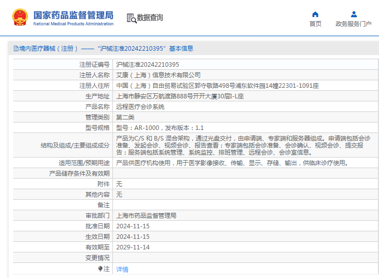Click the 产品储存条件及有效期 label
379x278 pixels.
pos(79,174)
